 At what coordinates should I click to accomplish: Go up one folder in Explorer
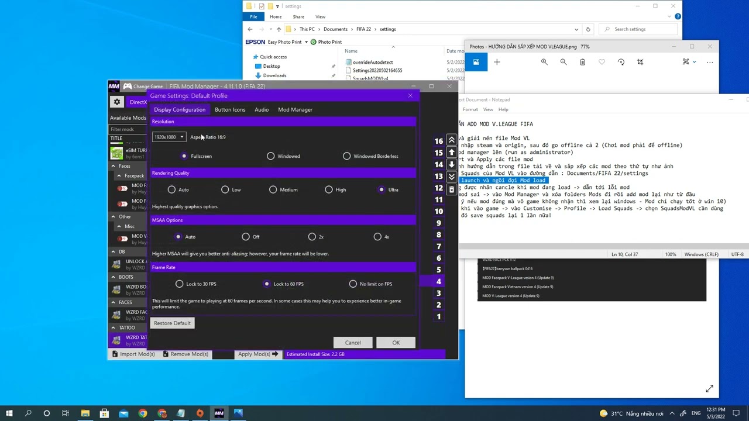pyautogui.click(x=279, y=29)
